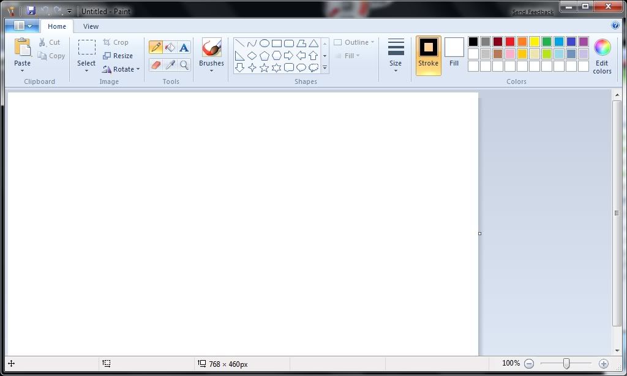Viewport: 627px width, 376px height.
Task: Activate the Stroke color selector
Action: tap(428, 55)
